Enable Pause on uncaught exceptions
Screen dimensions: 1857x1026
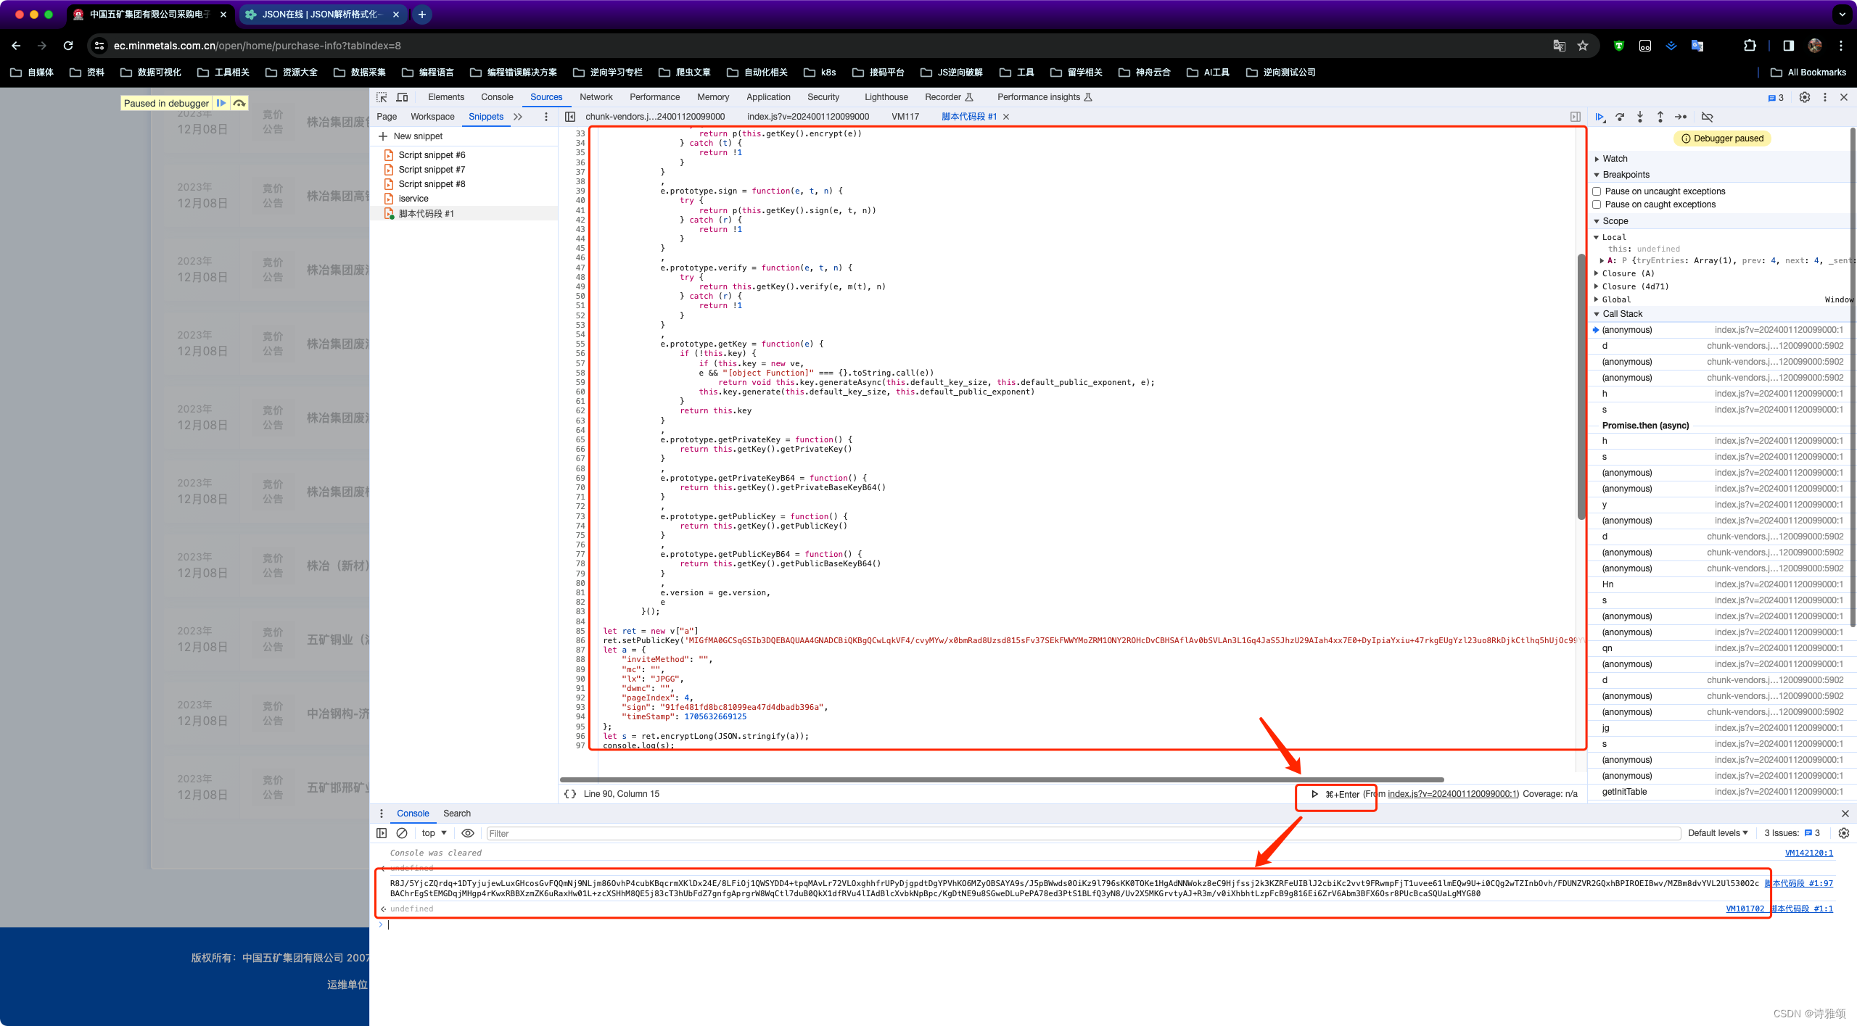[1597, 191]
